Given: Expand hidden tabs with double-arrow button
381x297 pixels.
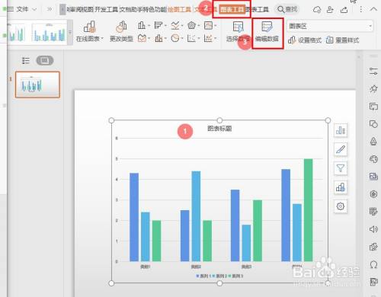Looking at the screenshot, I should coord(50,9).
